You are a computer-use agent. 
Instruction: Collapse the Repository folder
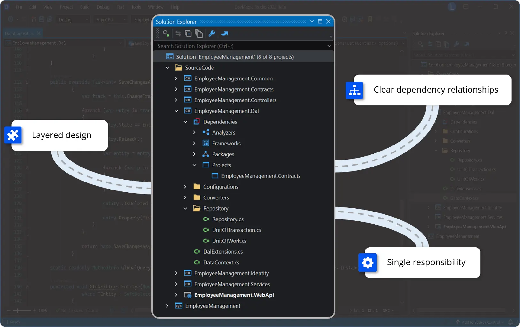pyautogui.click(x=185, y=208)
